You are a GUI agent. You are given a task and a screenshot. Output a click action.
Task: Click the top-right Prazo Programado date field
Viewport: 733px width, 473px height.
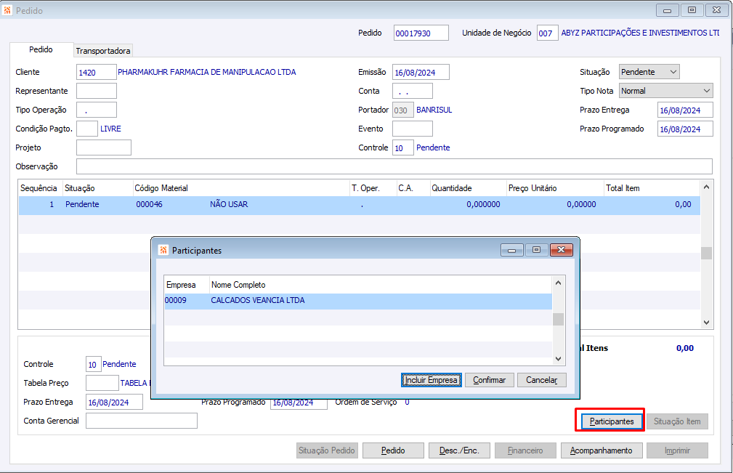click(685, 129)
